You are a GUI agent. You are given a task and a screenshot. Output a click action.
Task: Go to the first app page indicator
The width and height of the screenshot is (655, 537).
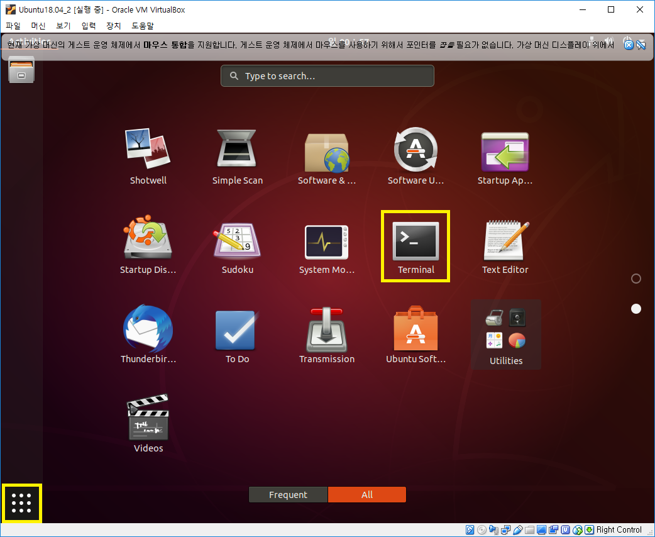(636, 279)
